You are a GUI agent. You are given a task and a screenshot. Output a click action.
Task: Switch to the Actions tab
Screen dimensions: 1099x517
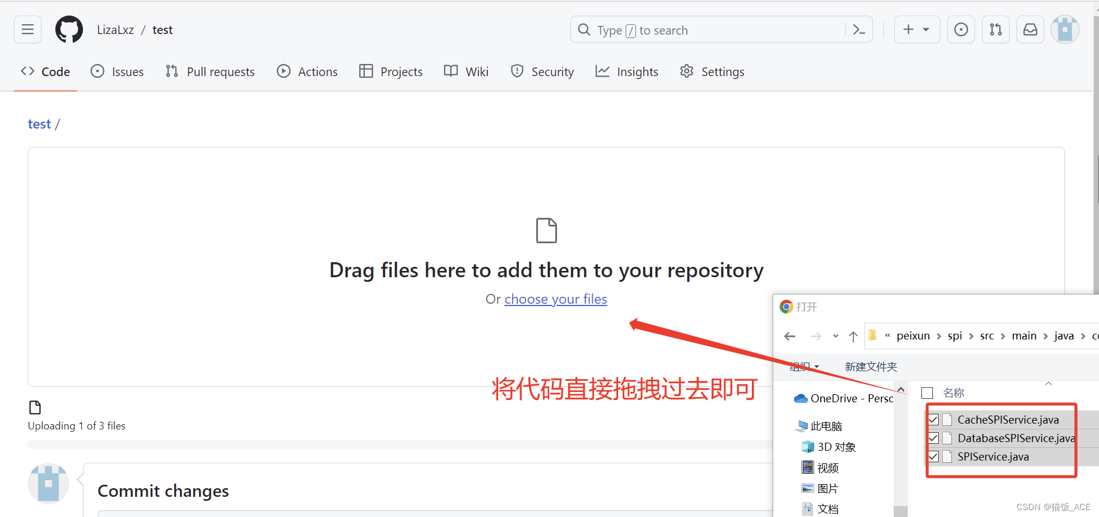coord(307,71)
